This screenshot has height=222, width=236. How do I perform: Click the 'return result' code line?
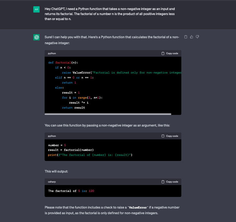coord(74,108)
